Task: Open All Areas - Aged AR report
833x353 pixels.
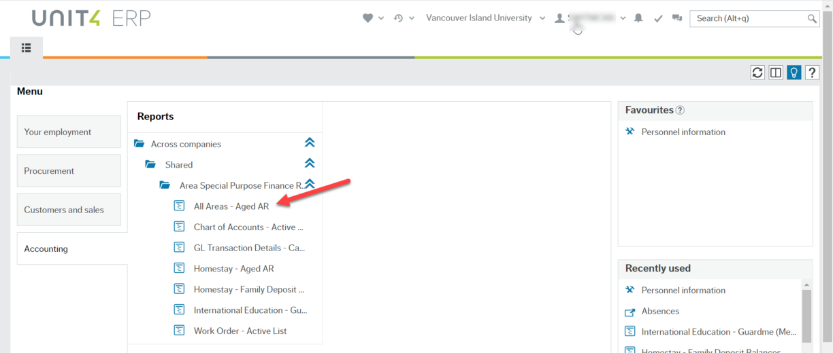Action: pos(231,206)
